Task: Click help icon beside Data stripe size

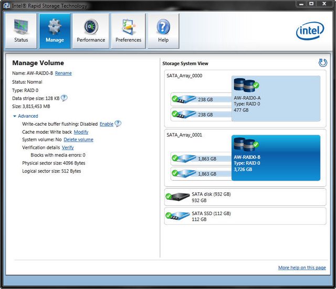Action: click(64, 98)
